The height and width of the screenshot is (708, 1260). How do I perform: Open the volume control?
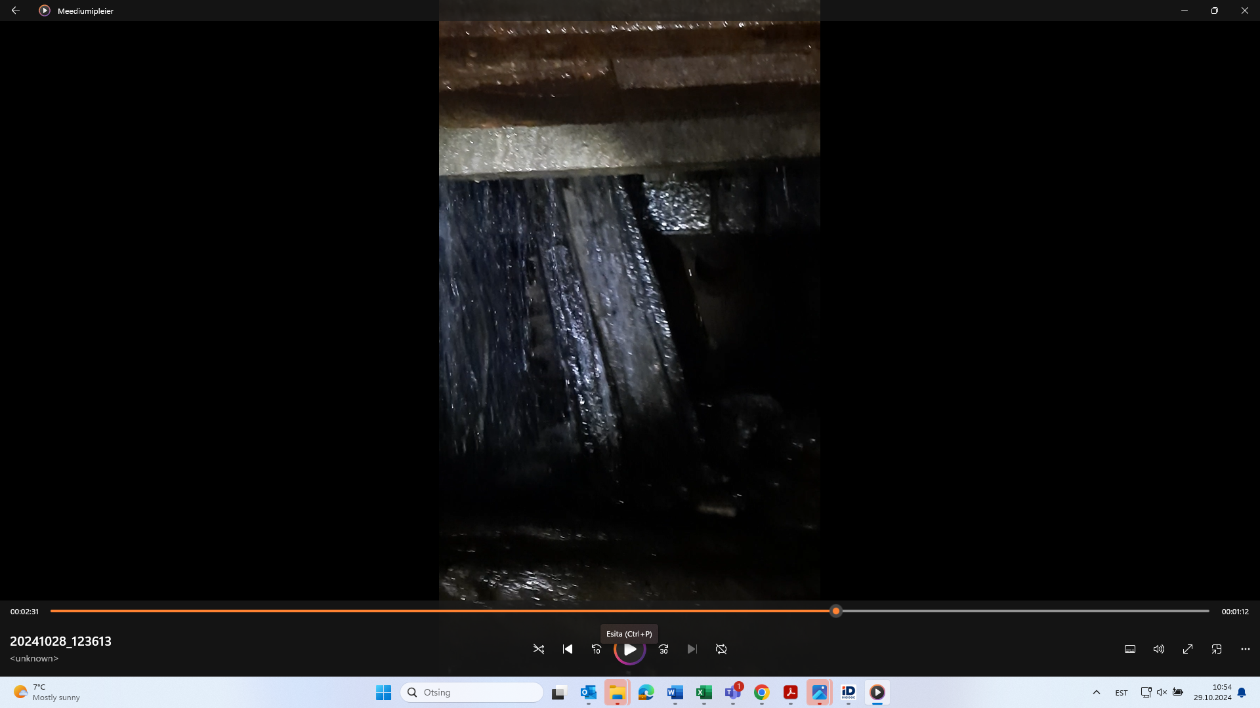pos(1159,649)
